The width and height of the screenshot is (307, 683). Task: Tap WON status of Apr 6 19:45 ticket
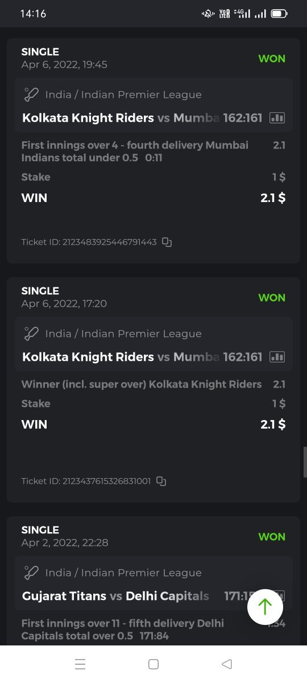(272, 59)
